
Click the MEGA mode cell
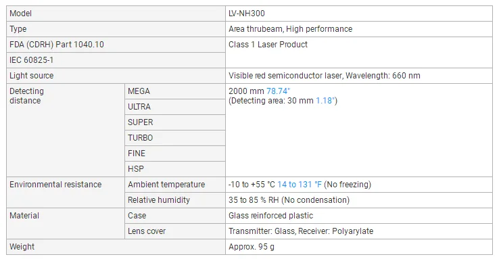174,91
